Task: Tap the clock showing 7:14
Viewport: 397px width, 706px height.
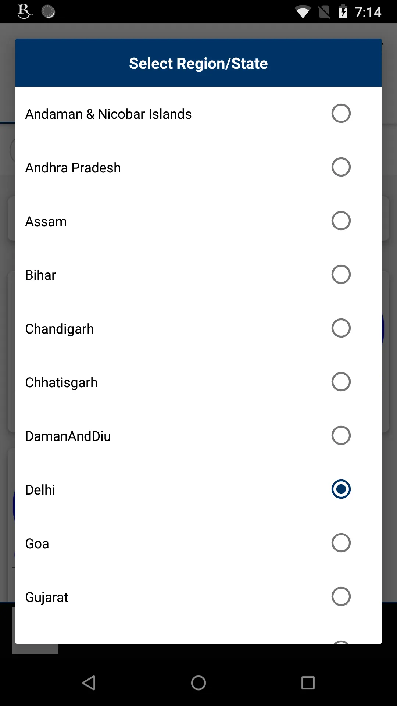Action: pos(368,11)
